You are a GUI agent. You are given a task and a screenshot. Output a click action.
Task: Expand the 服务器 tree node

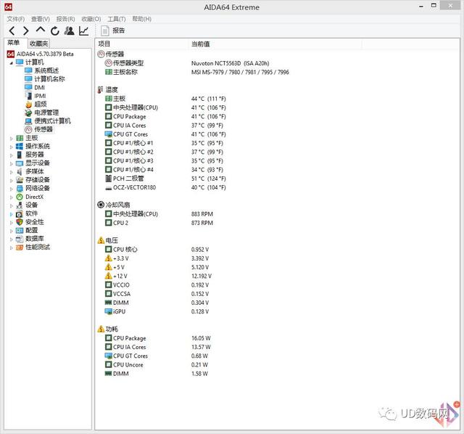click(12, 155)
